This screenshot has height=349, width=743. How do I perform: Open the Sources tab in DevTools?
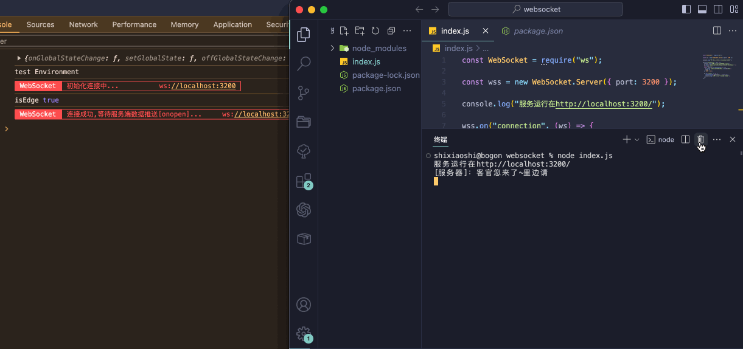[x=40, y=24]
